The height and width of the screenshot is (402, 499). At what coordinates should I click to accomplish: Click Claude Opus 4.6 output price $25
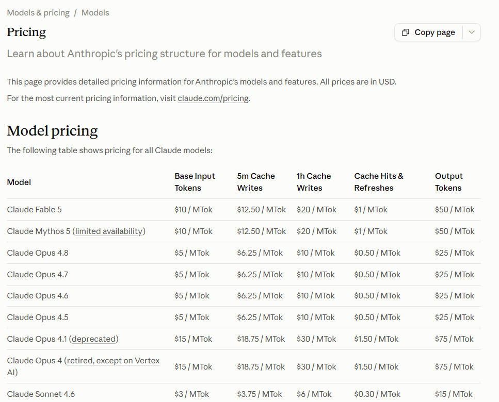click(455, 296)
